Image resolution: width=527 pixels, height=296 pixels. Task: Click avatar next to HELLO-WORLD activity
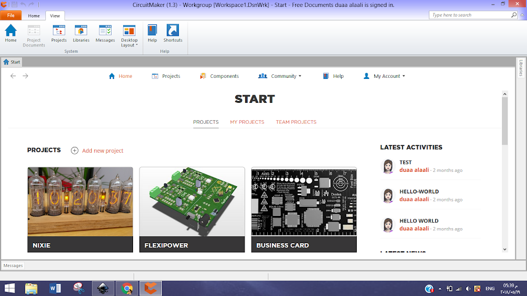coord(388,196)
